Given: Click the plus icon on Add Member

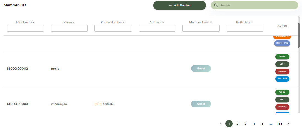Looking at the screenshot, I should pyautogui.click(x=170, y=5).
